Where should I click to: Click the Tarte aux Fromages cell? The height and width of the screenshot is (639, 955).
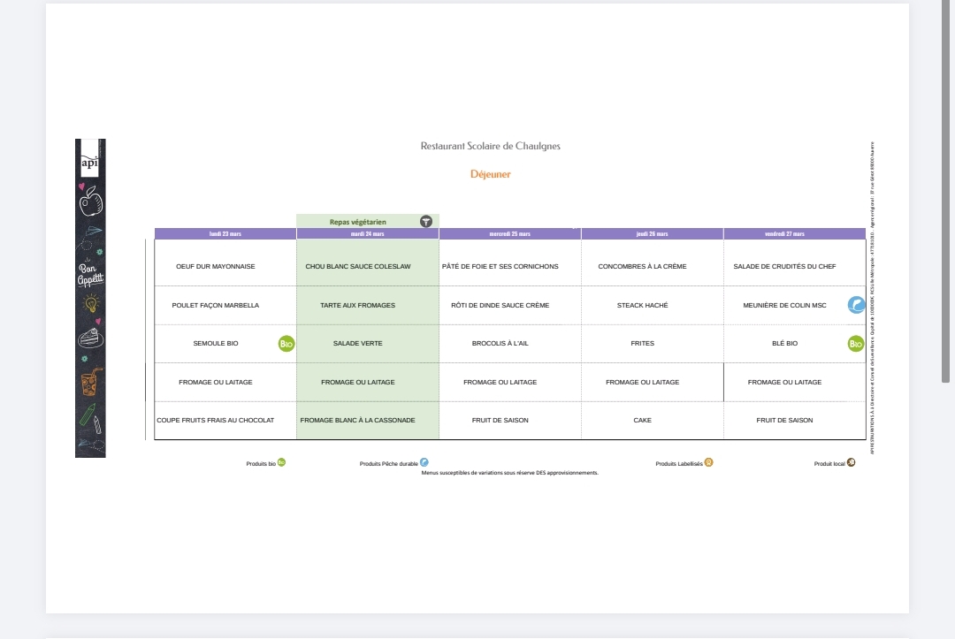click(x=358, y=305)
